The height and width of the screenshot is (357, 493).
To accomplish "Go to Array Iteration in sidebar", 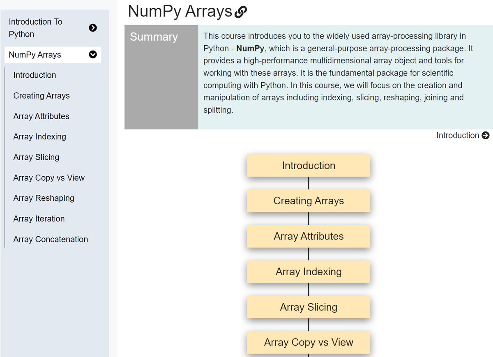I will pyautogui.click(x=39, y=219).
